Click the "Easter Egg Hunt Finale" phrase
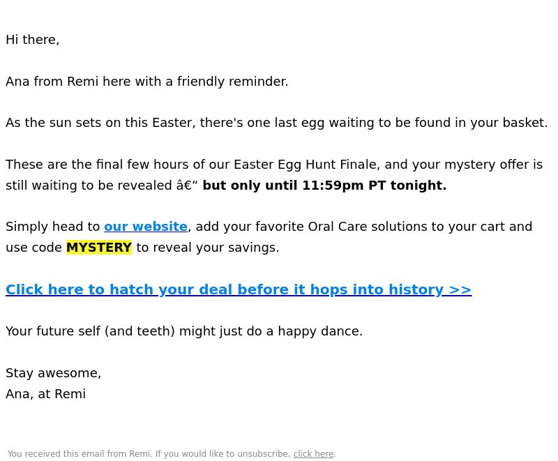This screenshot has height=461, width=558. click(305, 165)
